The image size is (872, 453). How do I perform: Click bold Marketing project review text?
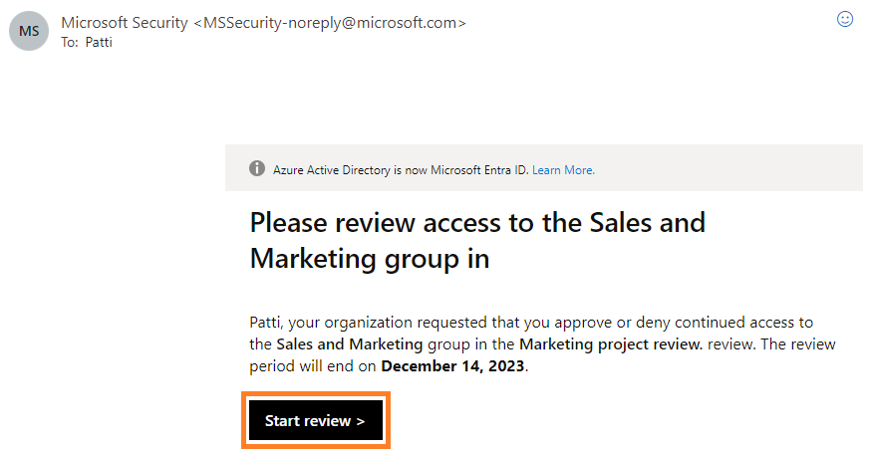(611, 344)
